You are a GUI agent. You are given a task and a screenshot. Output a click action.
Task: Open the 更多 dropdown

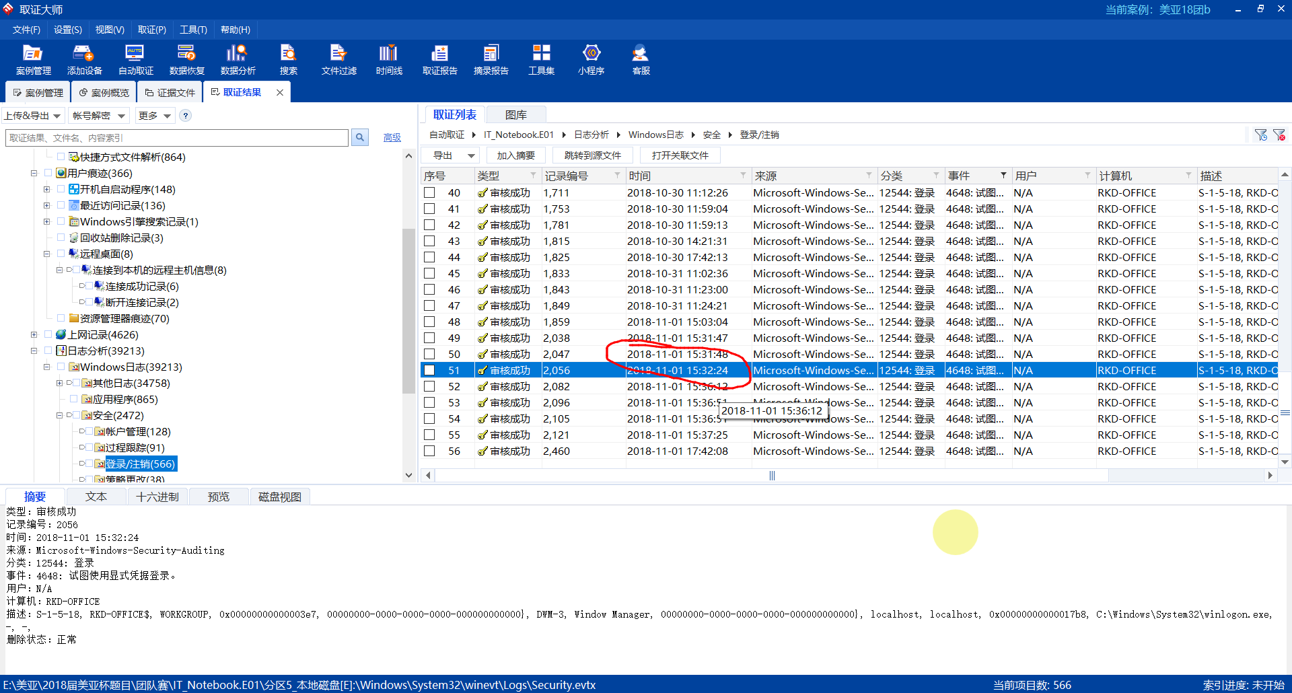pos(155,116)
